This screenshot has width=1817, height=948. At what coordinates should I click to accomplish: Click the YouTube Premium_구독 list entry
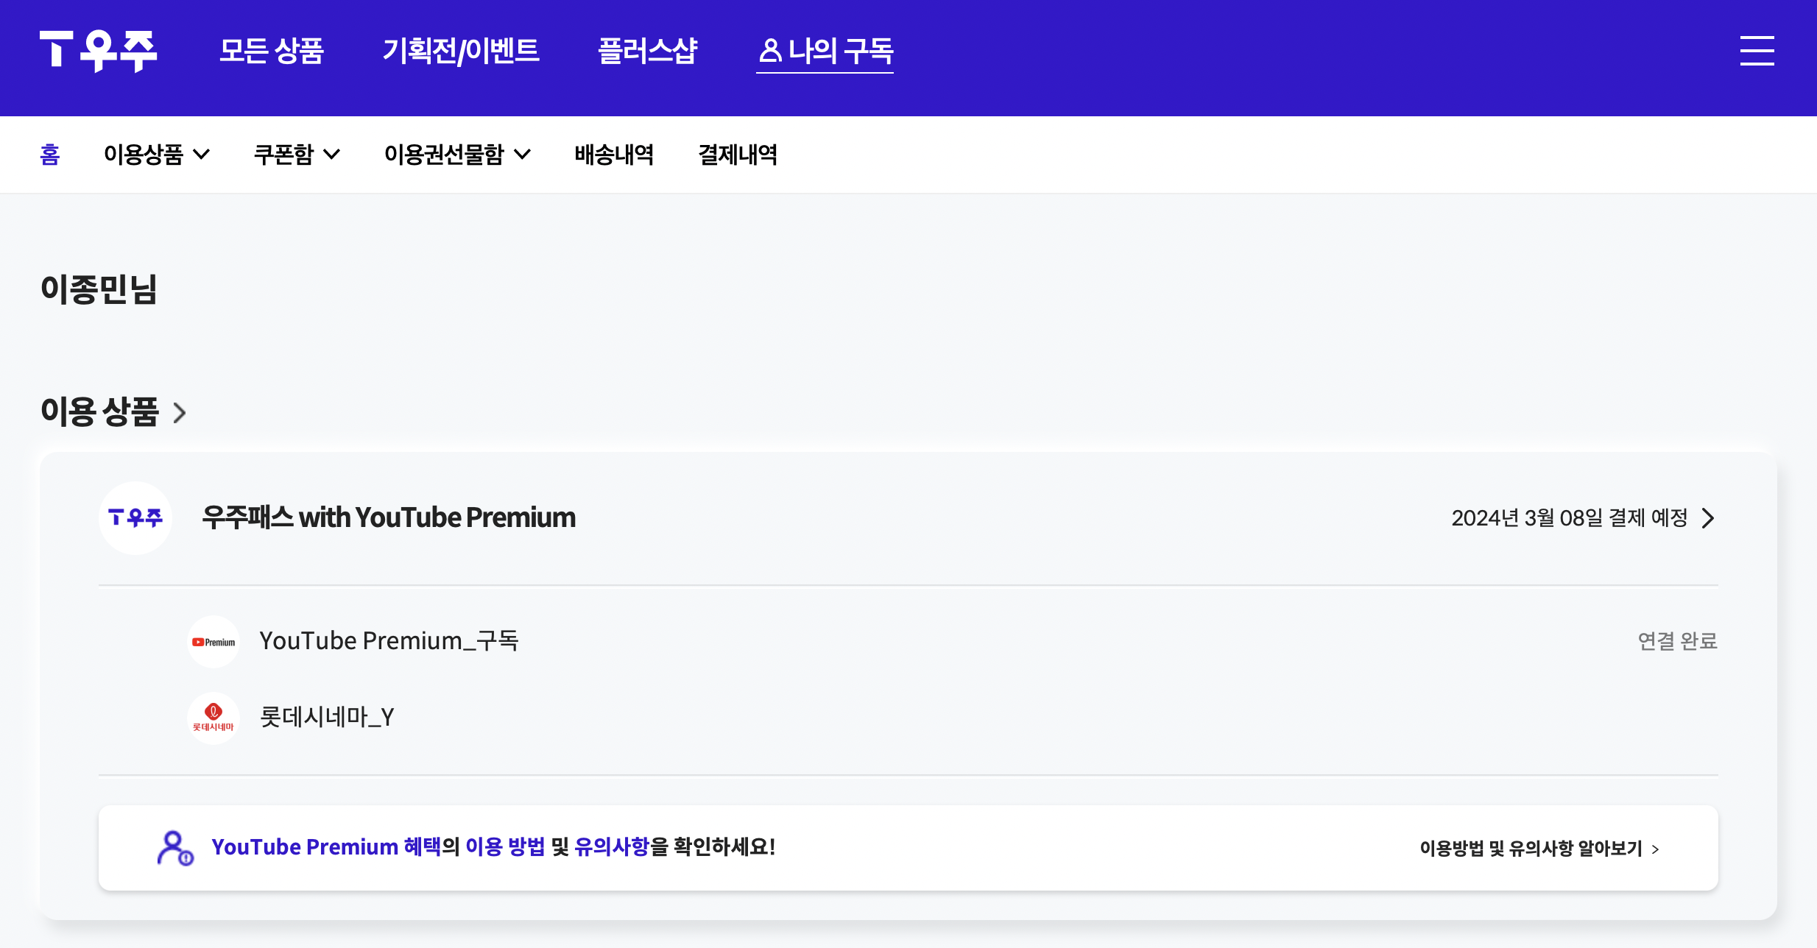pyautogui.click(x=389, y=641)
